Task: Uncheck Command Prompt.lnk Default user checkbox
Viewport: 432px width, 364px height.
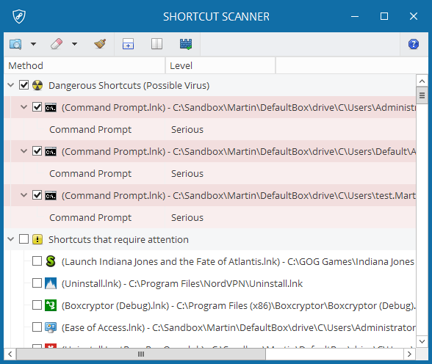Action: click(37, 151)
